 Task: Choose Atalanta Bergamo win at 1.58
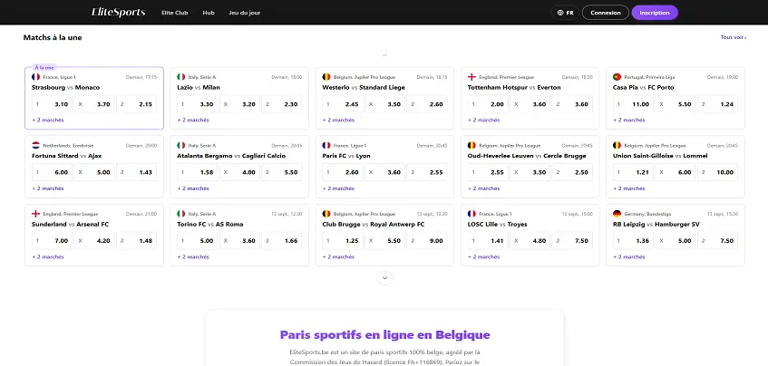coord(198,172)
